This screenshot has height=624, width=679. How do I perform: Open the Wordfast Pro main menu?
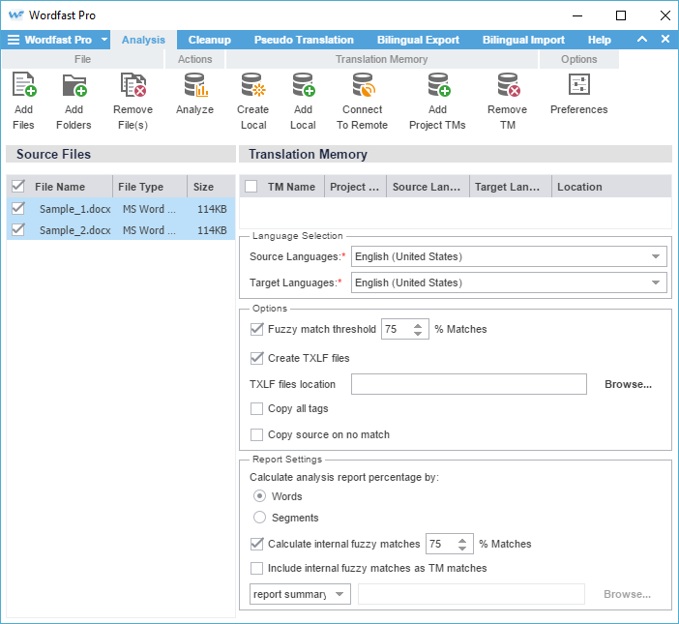pos(56,40)
